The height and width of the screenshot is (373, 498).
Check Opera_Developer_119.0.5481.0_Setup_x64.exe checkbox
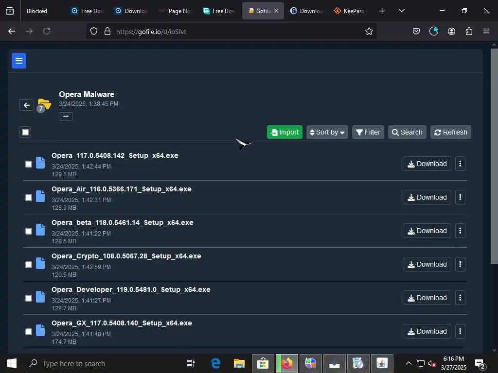[29, 298]
